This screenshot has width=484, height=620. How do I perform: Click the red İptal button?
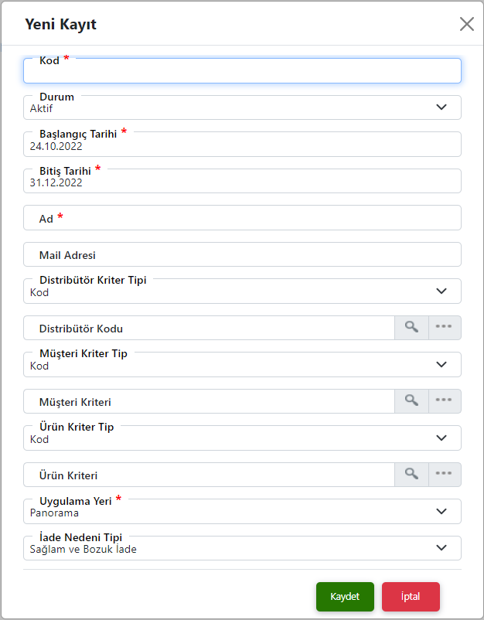411,597
